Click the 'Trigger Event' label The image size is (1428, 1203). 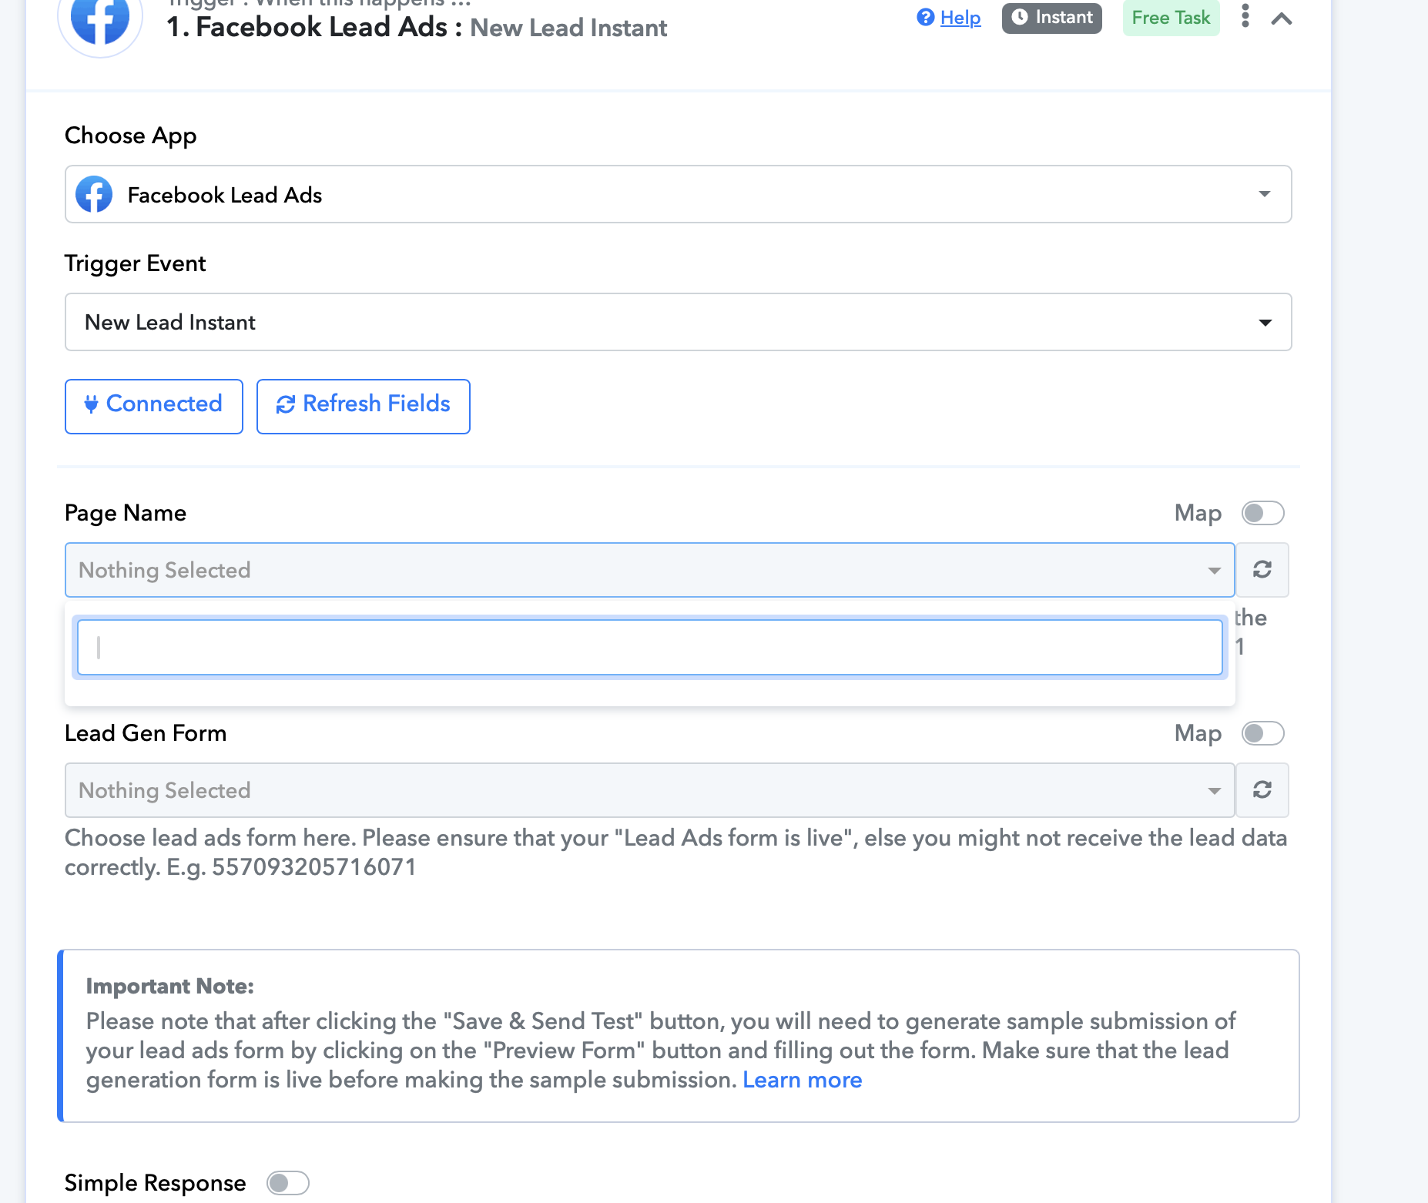(x=136, y=263)
